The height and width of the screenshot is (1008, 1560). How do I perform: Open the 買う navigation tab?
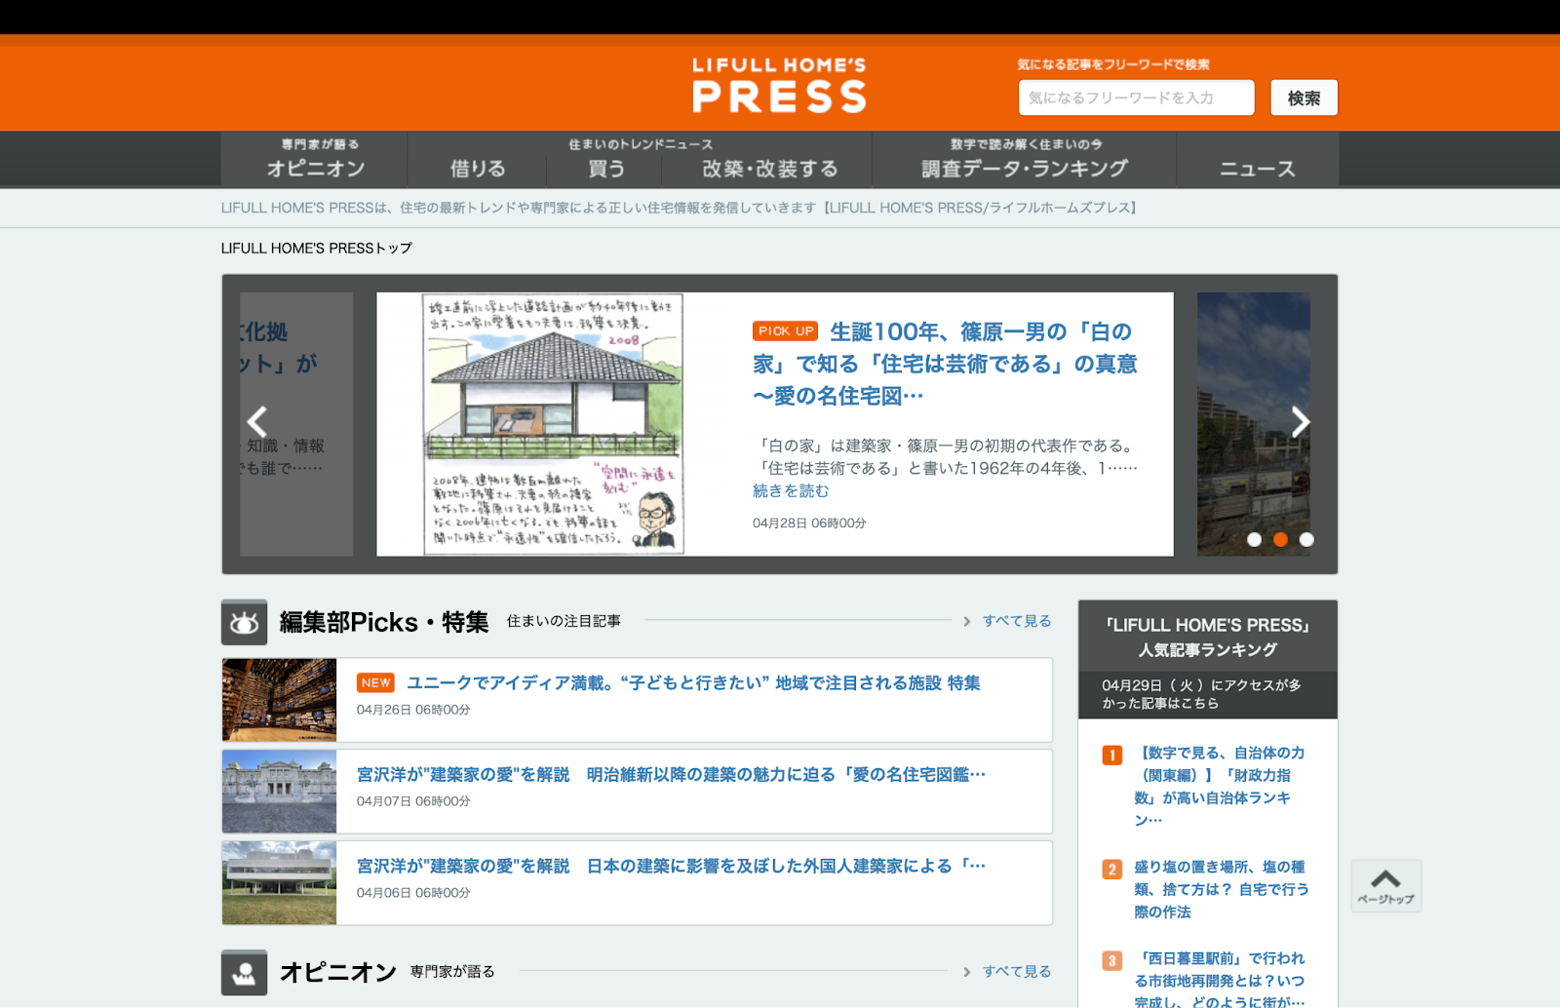605,168
